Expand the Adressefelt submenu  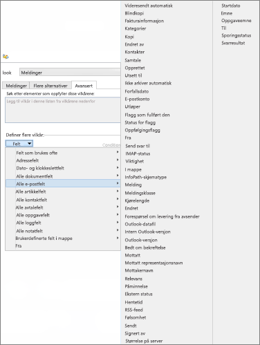coord(63,160)
